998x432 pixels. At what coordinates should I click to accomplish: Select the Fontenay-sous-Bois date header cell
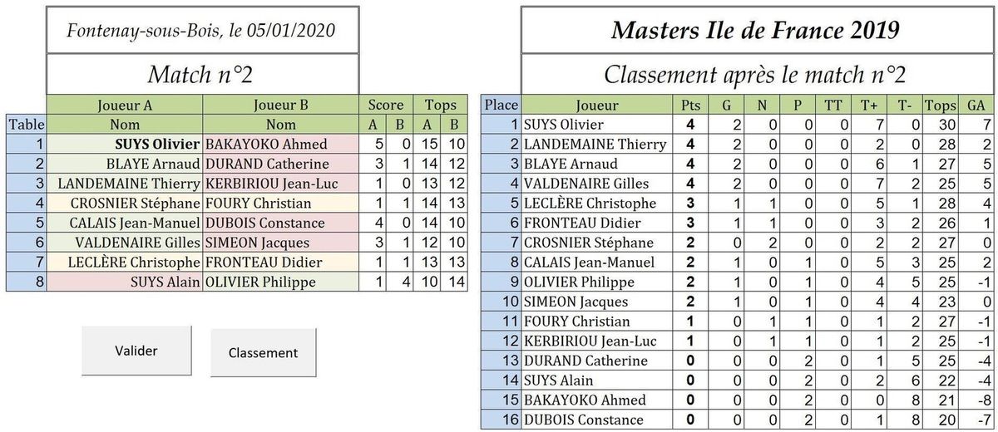pos(203,30)
